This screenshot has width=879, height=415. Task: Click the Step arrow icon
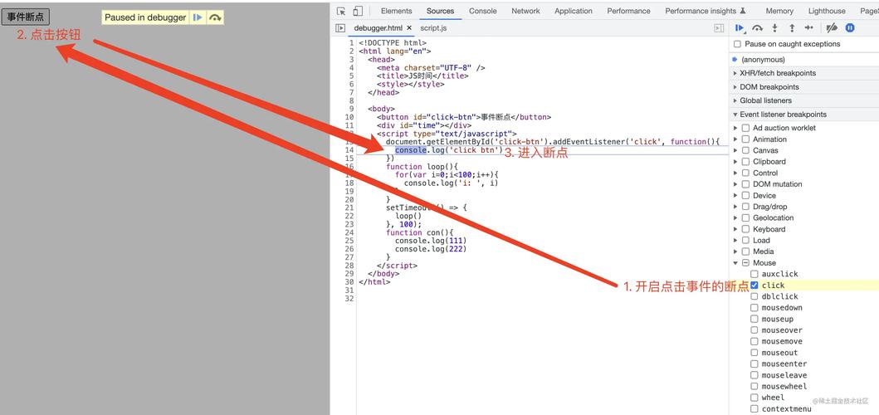809,27
